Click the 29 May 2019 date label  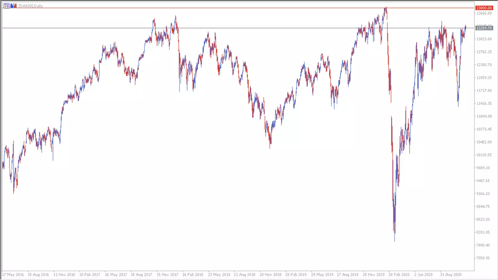pos(322,275)
